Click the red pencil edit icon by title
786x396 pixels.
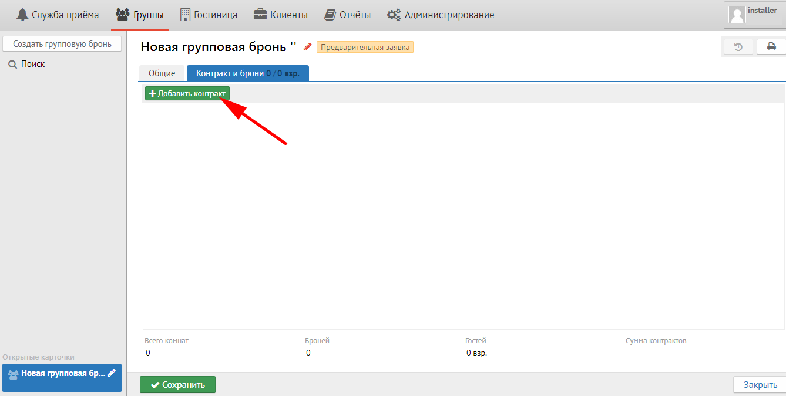(308, 47)
